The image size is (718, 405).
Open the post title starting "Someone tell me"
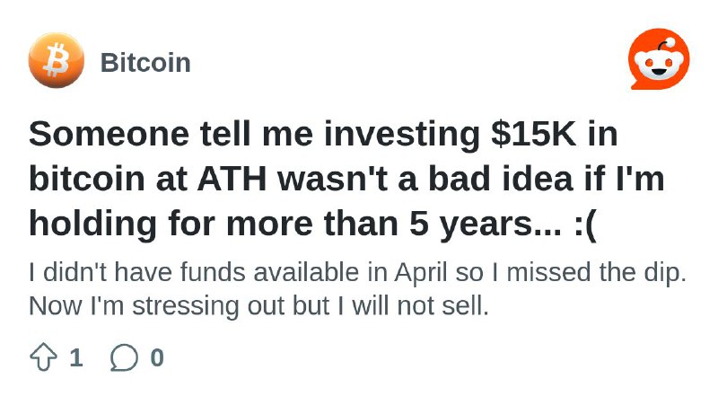coord(346,179)
